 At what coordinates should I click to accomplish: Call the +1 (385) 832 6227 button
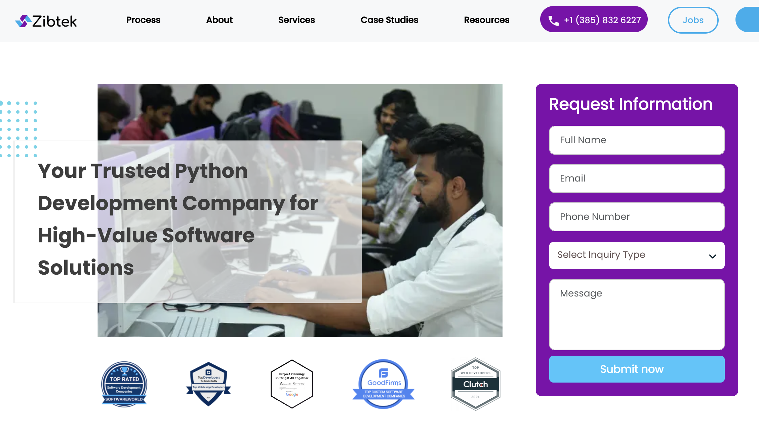(594, 19)
